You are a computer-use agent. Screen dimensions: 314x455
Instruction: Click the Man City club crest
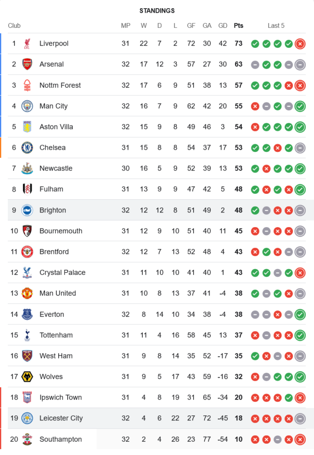[x=27, y=106]
